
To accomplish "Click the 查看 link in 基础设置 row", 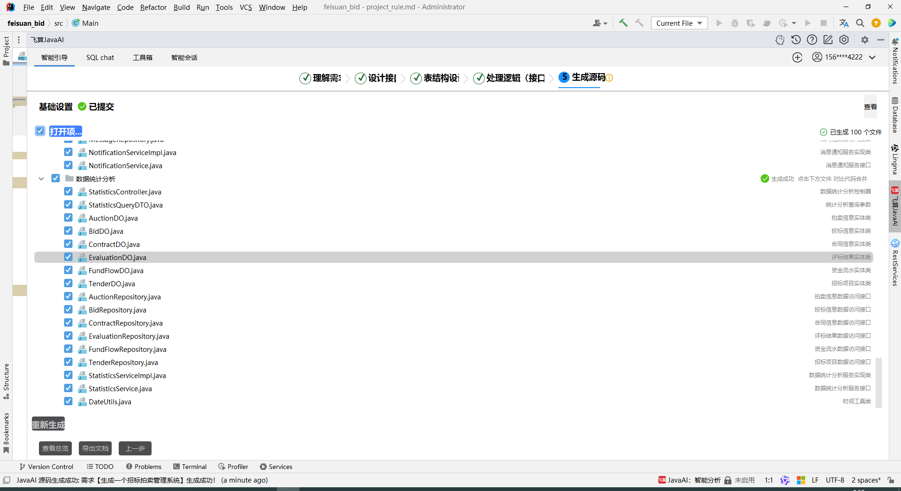I will tap(870, 107).
